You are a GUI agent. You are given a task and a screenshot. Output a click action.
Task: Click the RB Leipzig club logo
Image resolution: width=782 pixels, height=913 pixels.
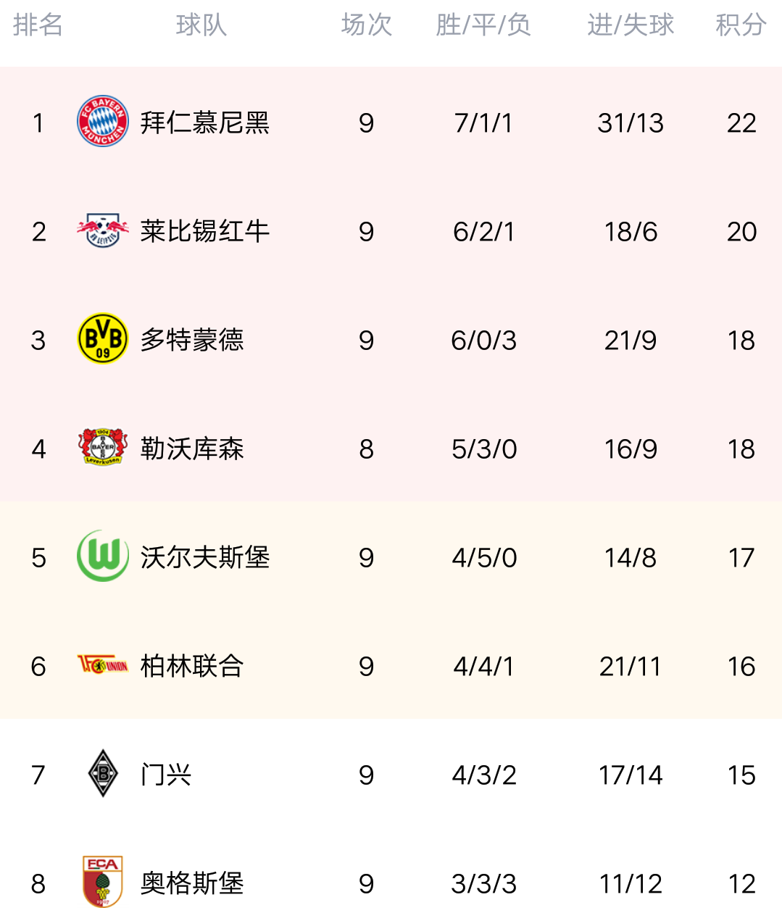(x=103, y=230)
